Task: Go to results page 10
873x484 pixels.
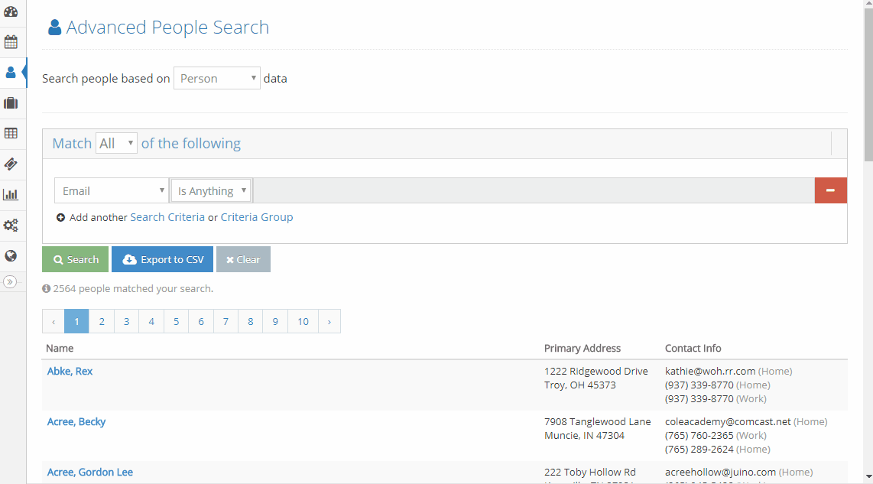Action: [x=303, y=321]
